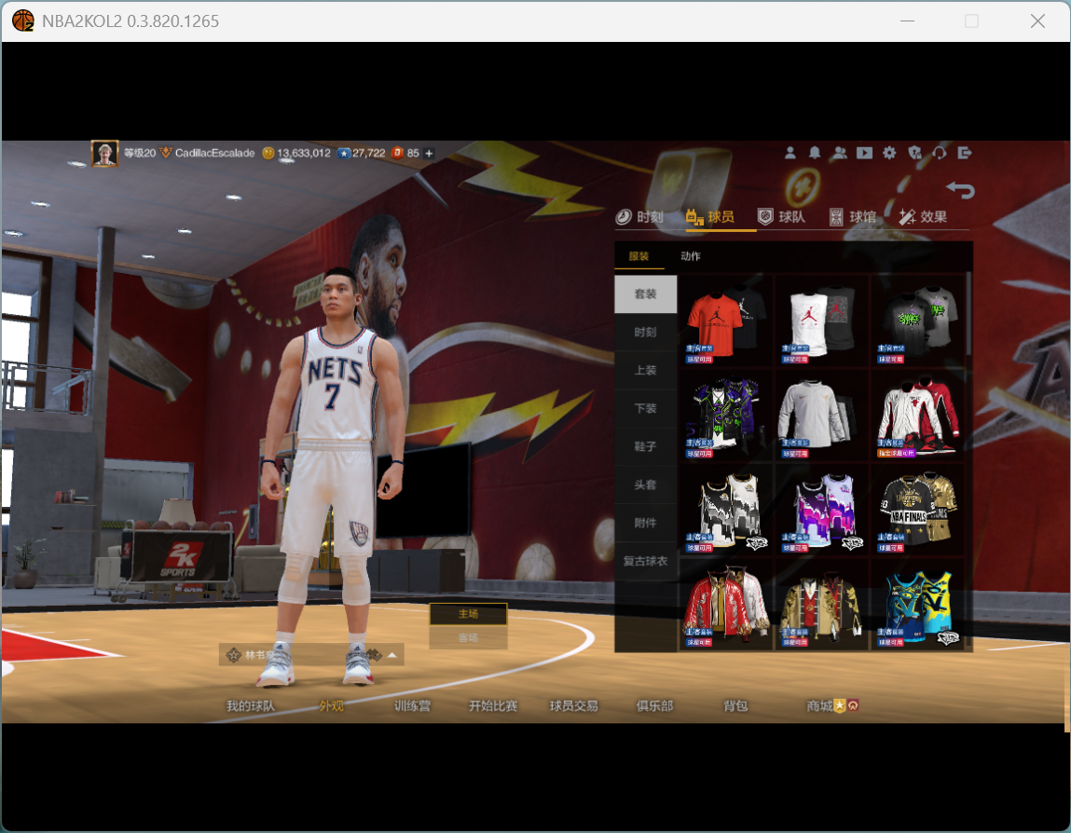
Task: Open the settings gear
Action: point(889,153)
